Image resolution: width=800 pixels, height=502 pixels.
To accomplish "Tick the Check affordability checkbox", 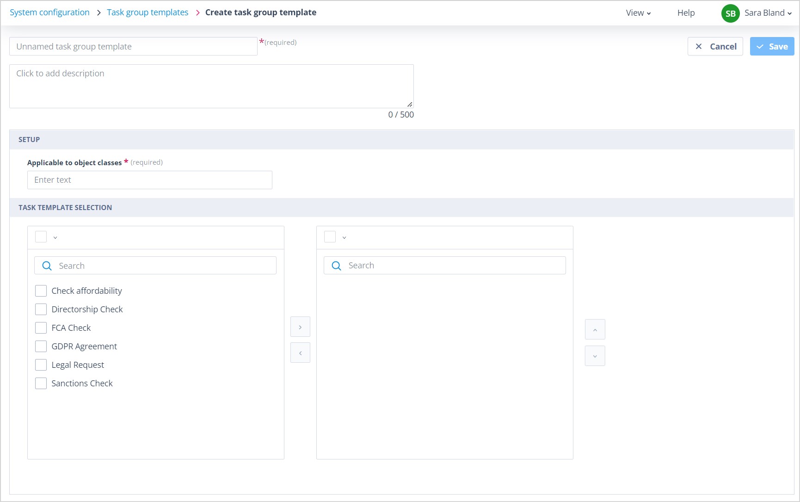I will pyautogui.click(x=41, y=291).
